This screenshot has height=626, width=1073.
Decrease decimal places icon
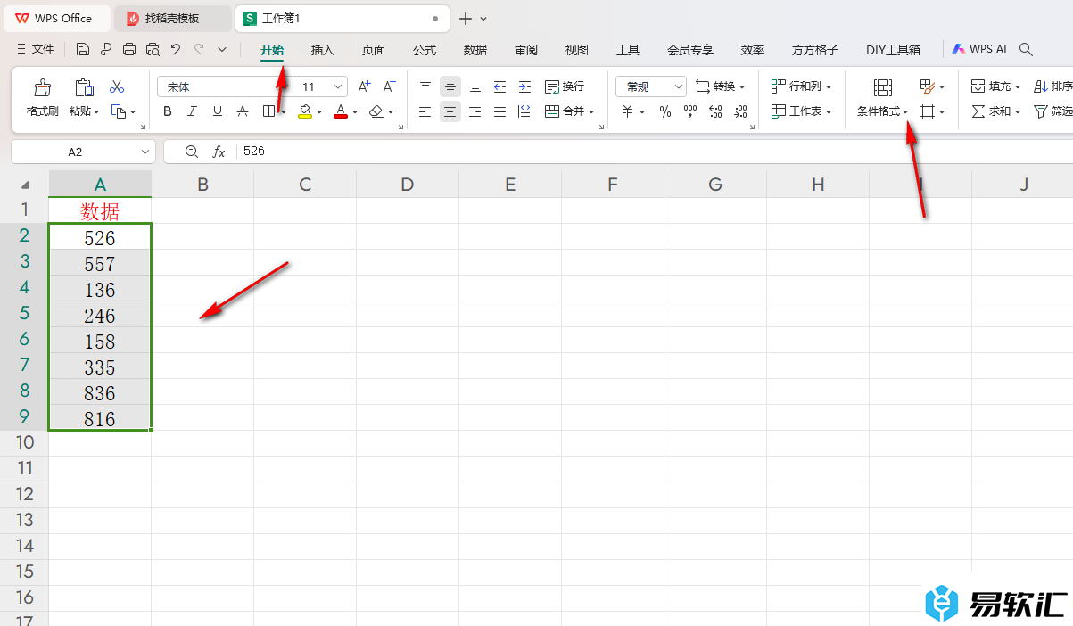pyautogui.click(x=740, y=111)
